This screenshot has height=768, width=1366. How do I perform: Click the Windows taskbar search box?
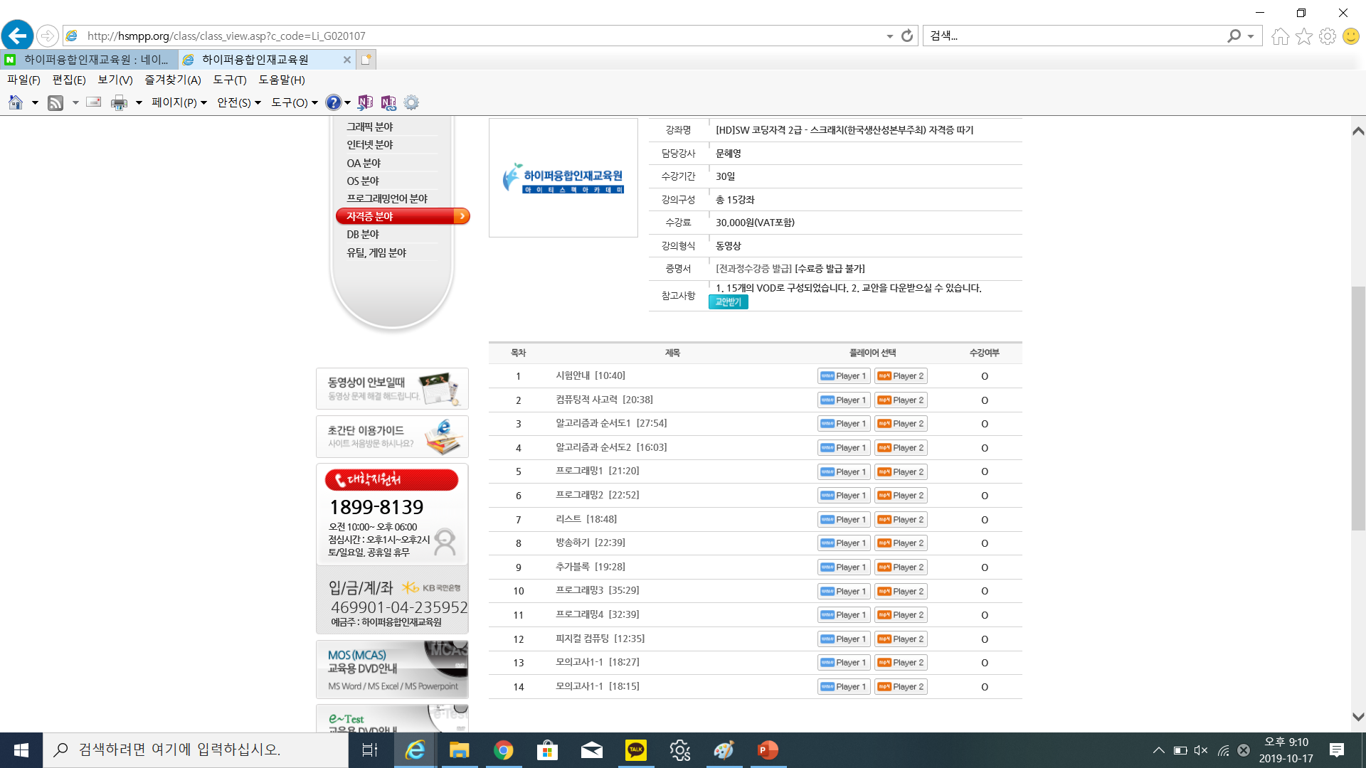(x=196, y=750)
